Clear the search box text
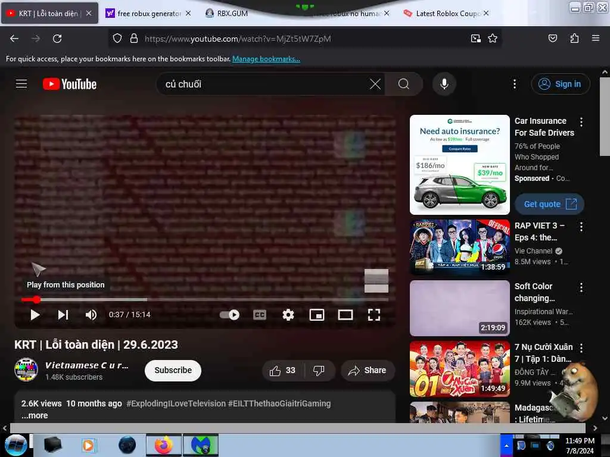This screenshot has height=457, width=610. (x=375, y=84)
